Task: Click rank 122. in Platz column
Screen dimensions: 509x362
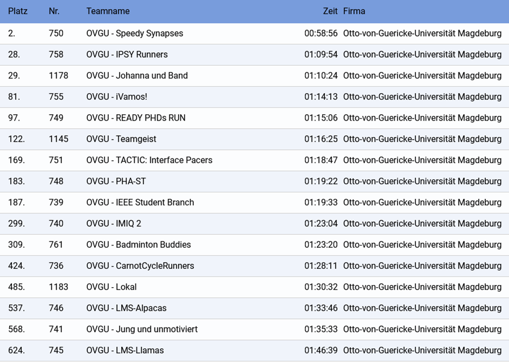Action: coord(17,139)
